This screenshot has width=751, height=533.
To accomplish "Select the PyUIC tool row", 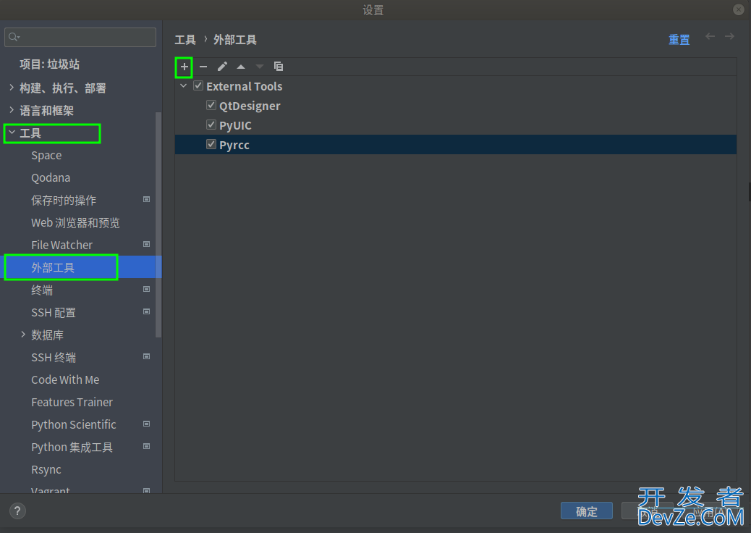I will (x=456, y=125).
